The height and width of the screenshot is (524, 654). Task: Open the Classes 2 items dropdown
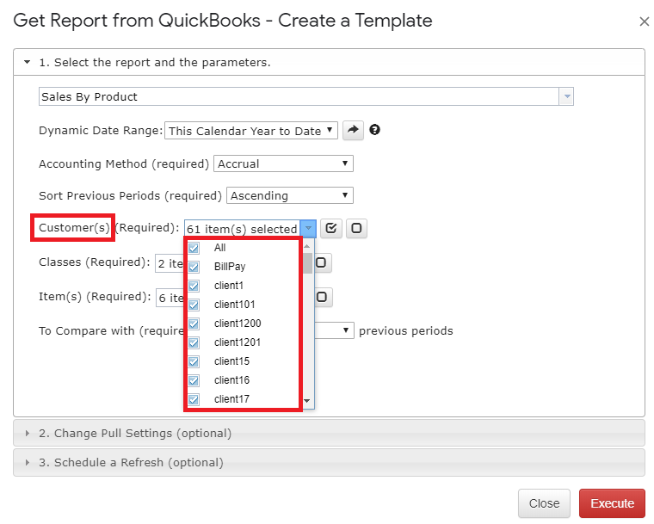click(170, 263)
